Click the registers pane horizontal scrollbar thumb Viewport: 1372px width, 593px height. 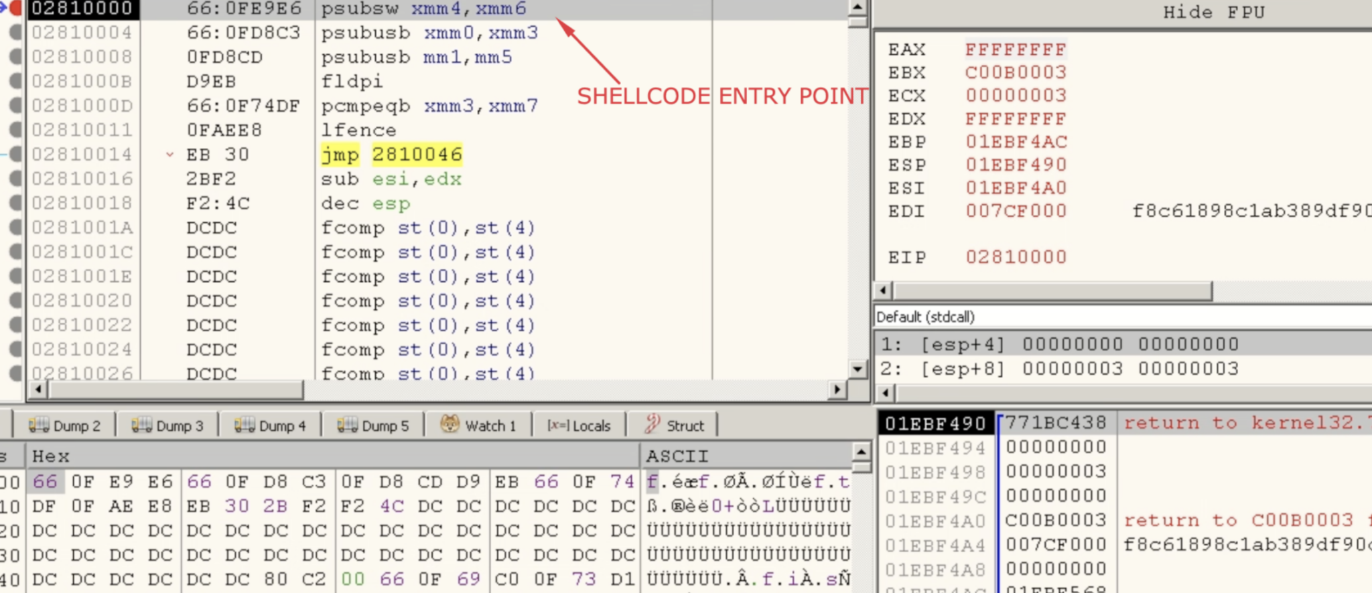coord(1052,291)
